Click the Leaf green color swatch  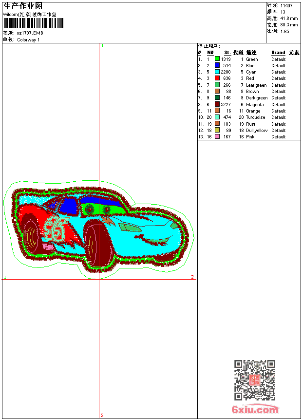(x=217, y=85)
